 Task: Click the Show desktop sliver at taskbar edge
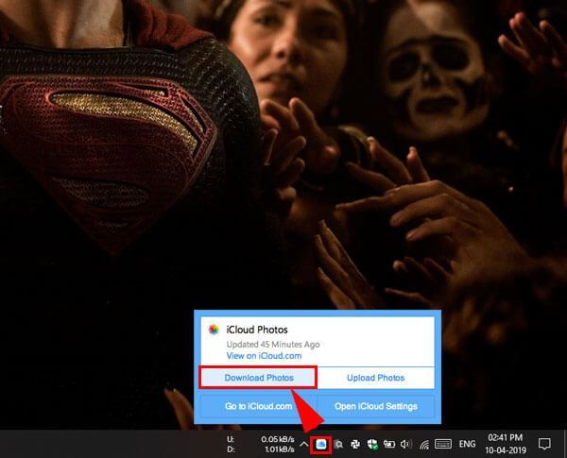pos(565,444)
